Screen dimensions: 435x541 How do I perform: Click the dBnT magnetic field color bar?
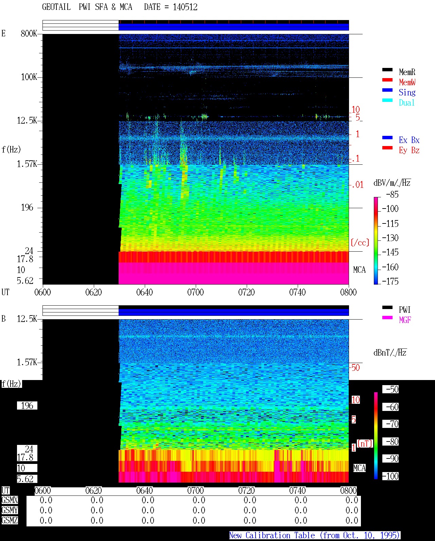click(376, 436)
